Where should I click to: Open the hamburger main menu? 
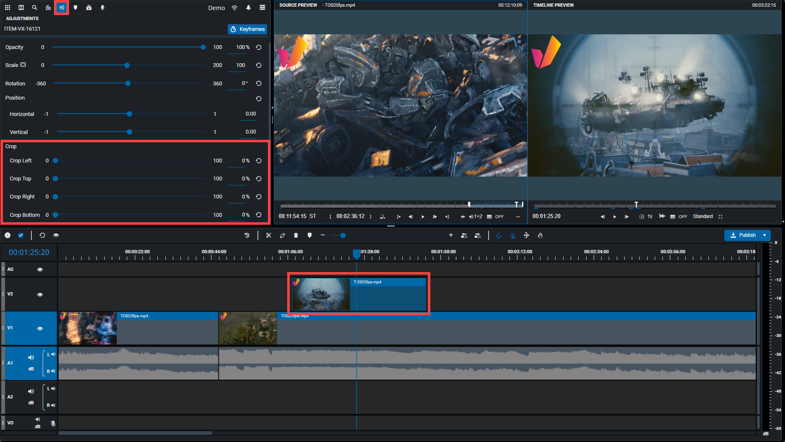coord(262,8)
